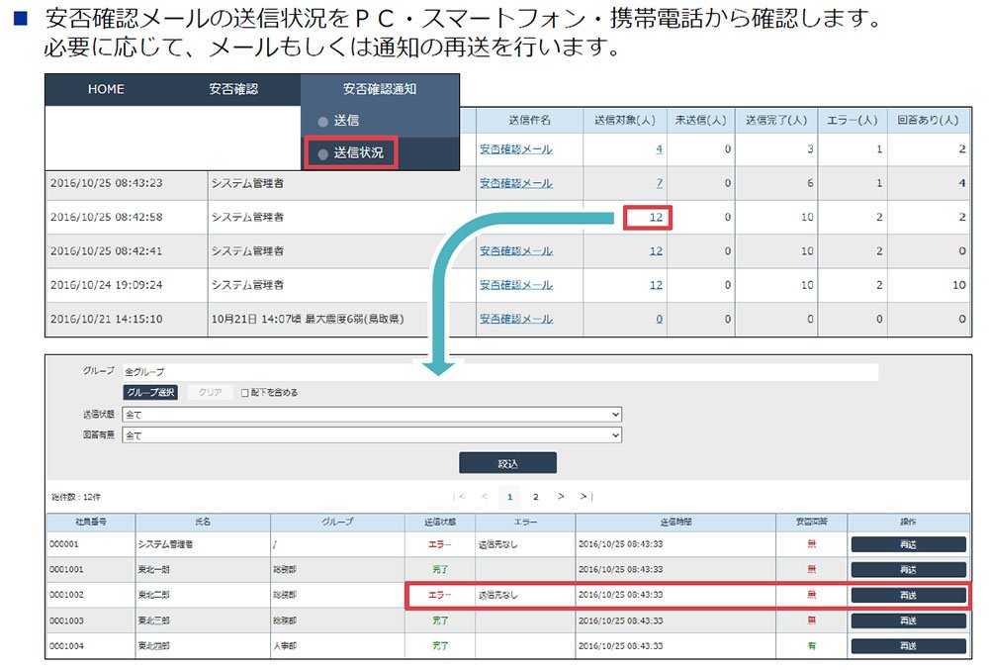Image resolution: width=989 pixels, height=670 pixels.
Task: Click count 12 in 08:42:58 row
Action: (656, 217)
